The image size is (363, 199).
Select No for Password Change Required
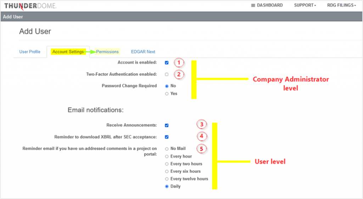click(167, 86)
